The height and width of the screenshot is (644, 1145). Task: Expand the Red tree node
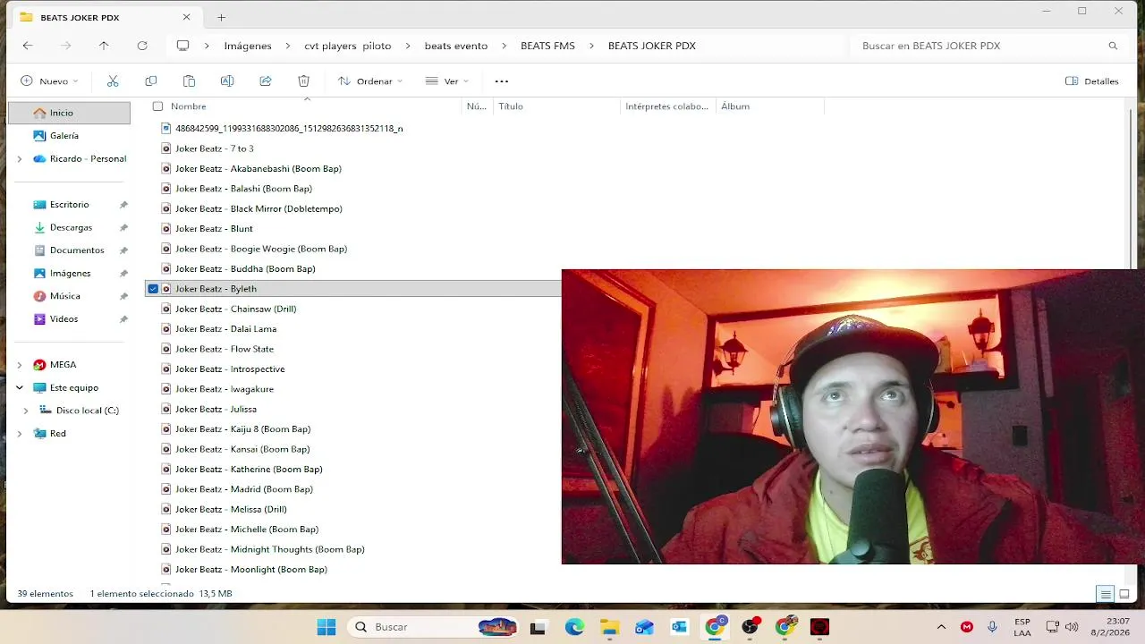coord(20,434)
